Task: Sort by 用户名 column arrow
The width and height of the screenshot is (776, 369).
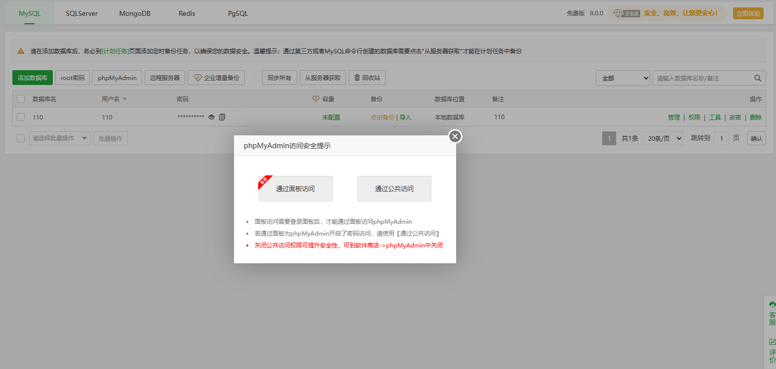Action: click(x=124, y=99)
